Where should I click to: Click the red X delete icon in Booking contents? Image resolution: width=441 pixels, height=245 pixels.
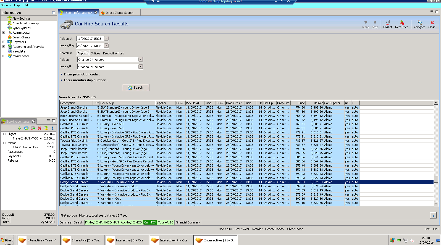tap(40, 128)
